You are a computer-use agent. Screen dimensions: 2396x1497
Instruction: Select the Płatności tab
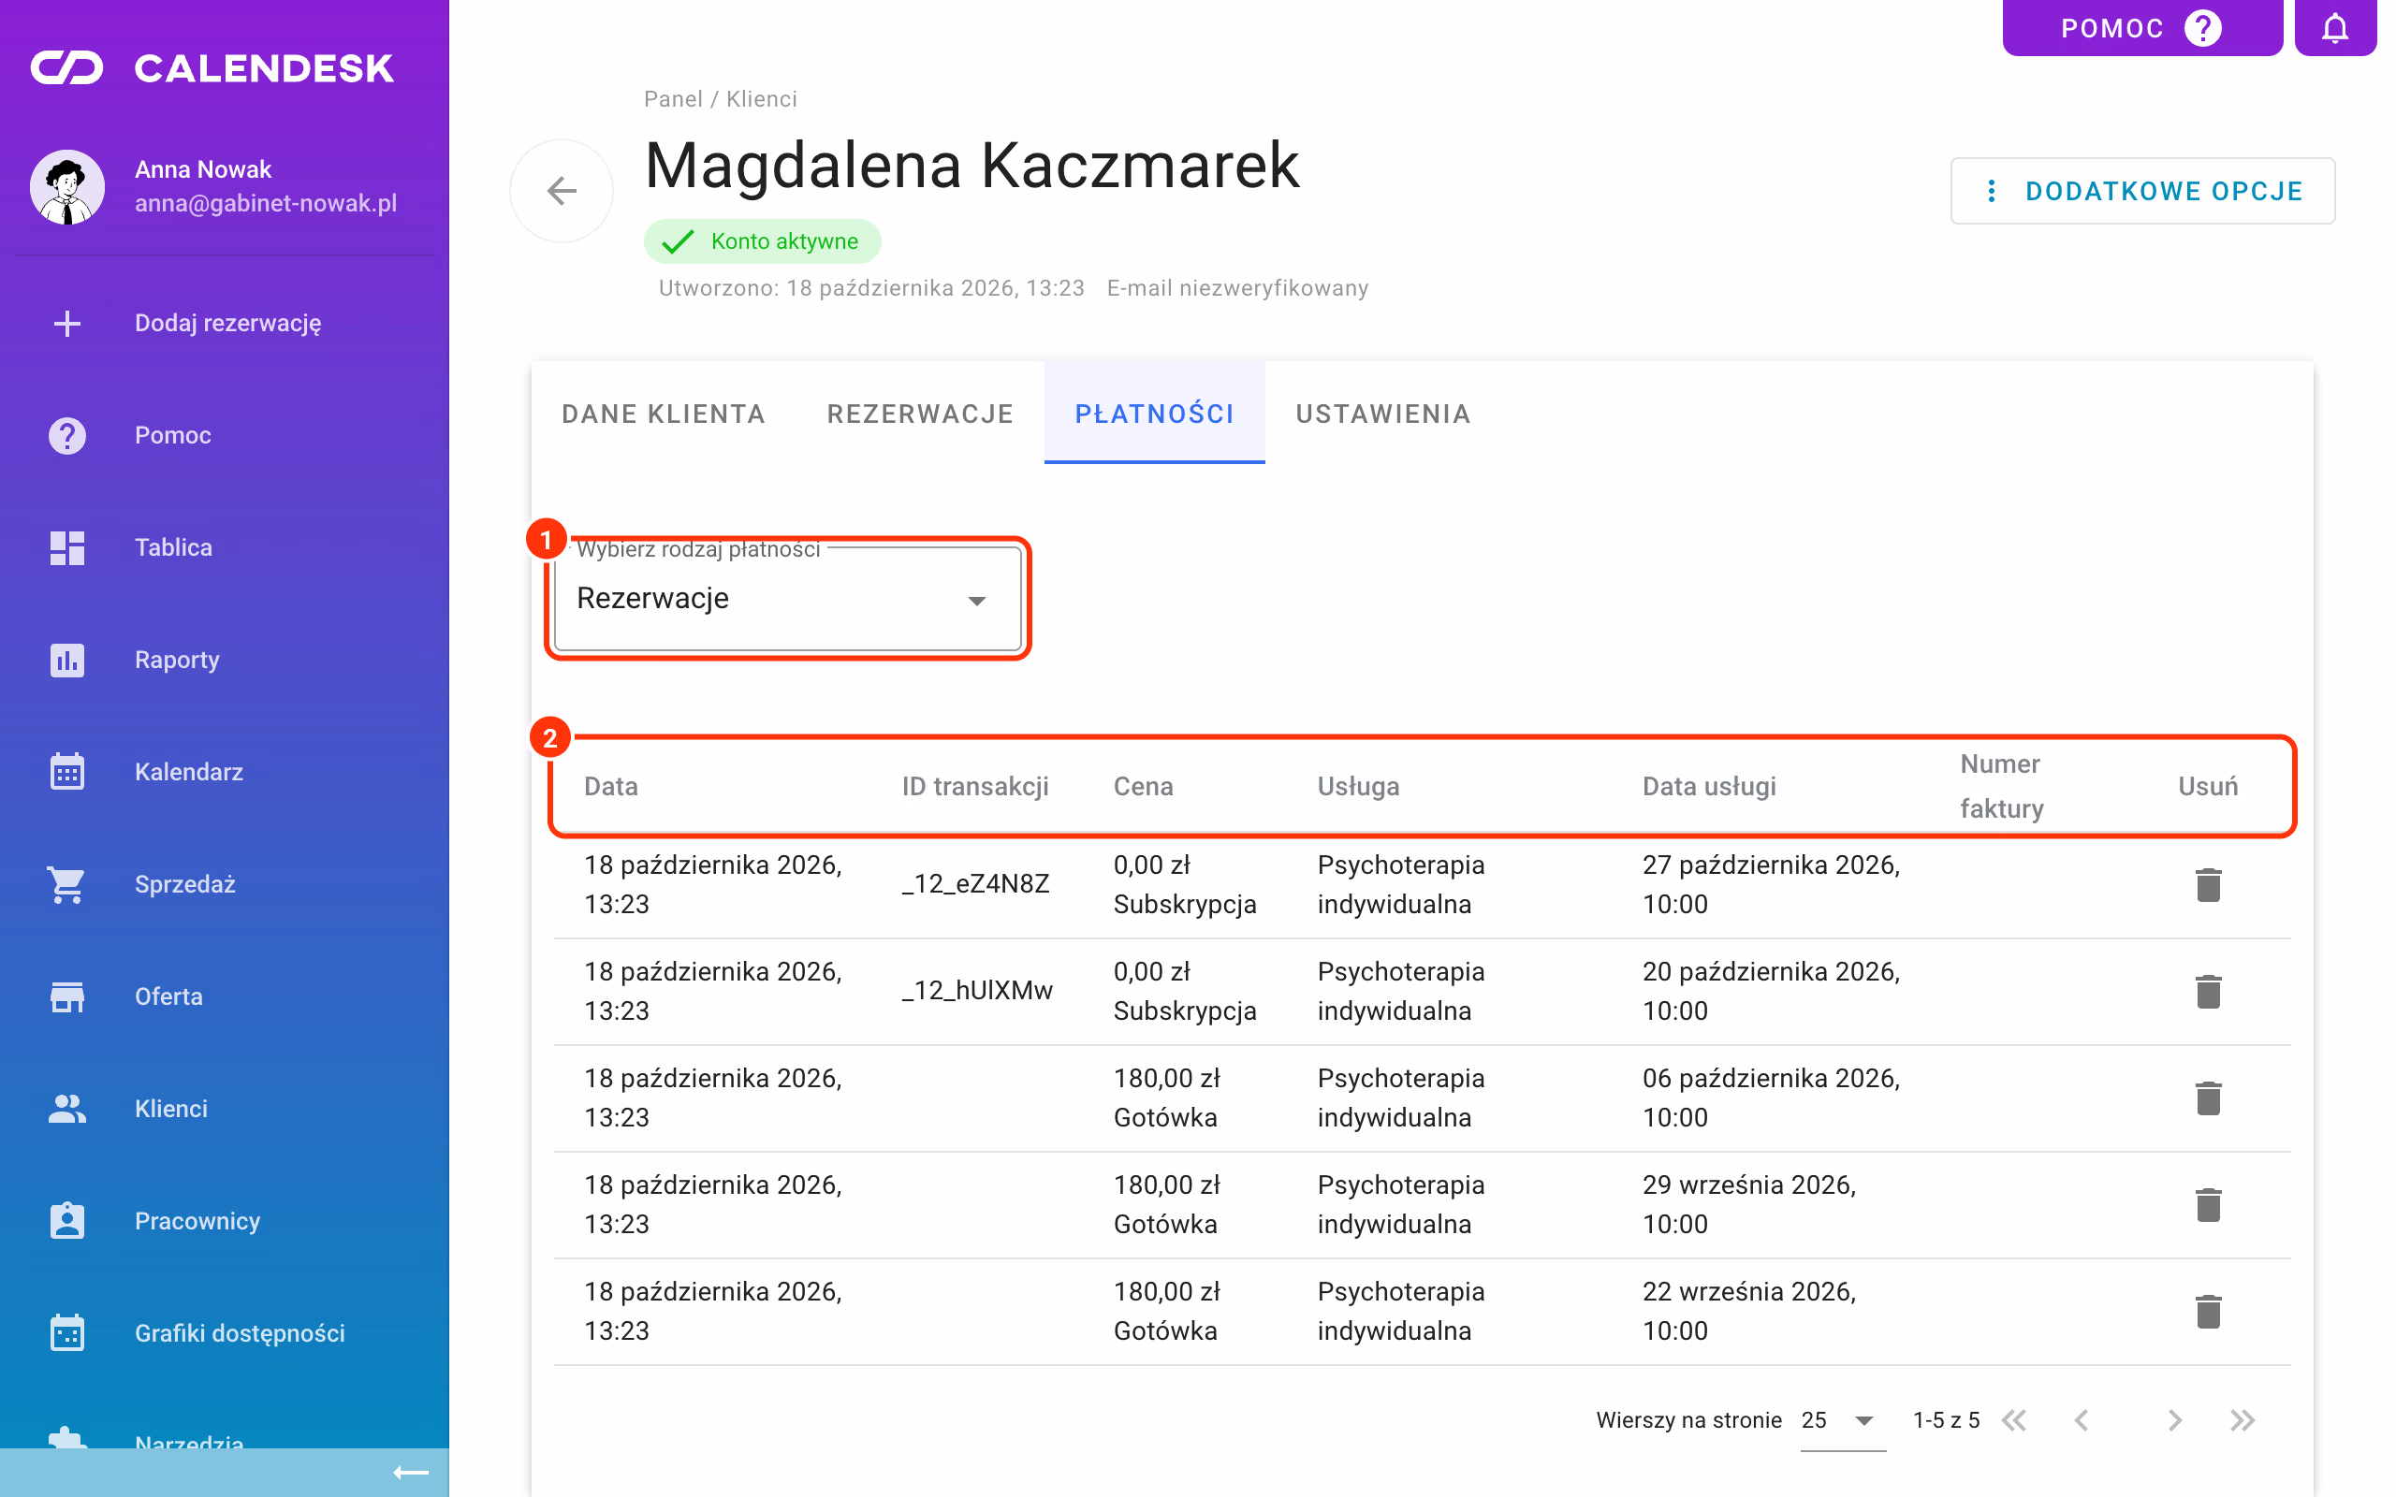click(x=1154, y=414)
